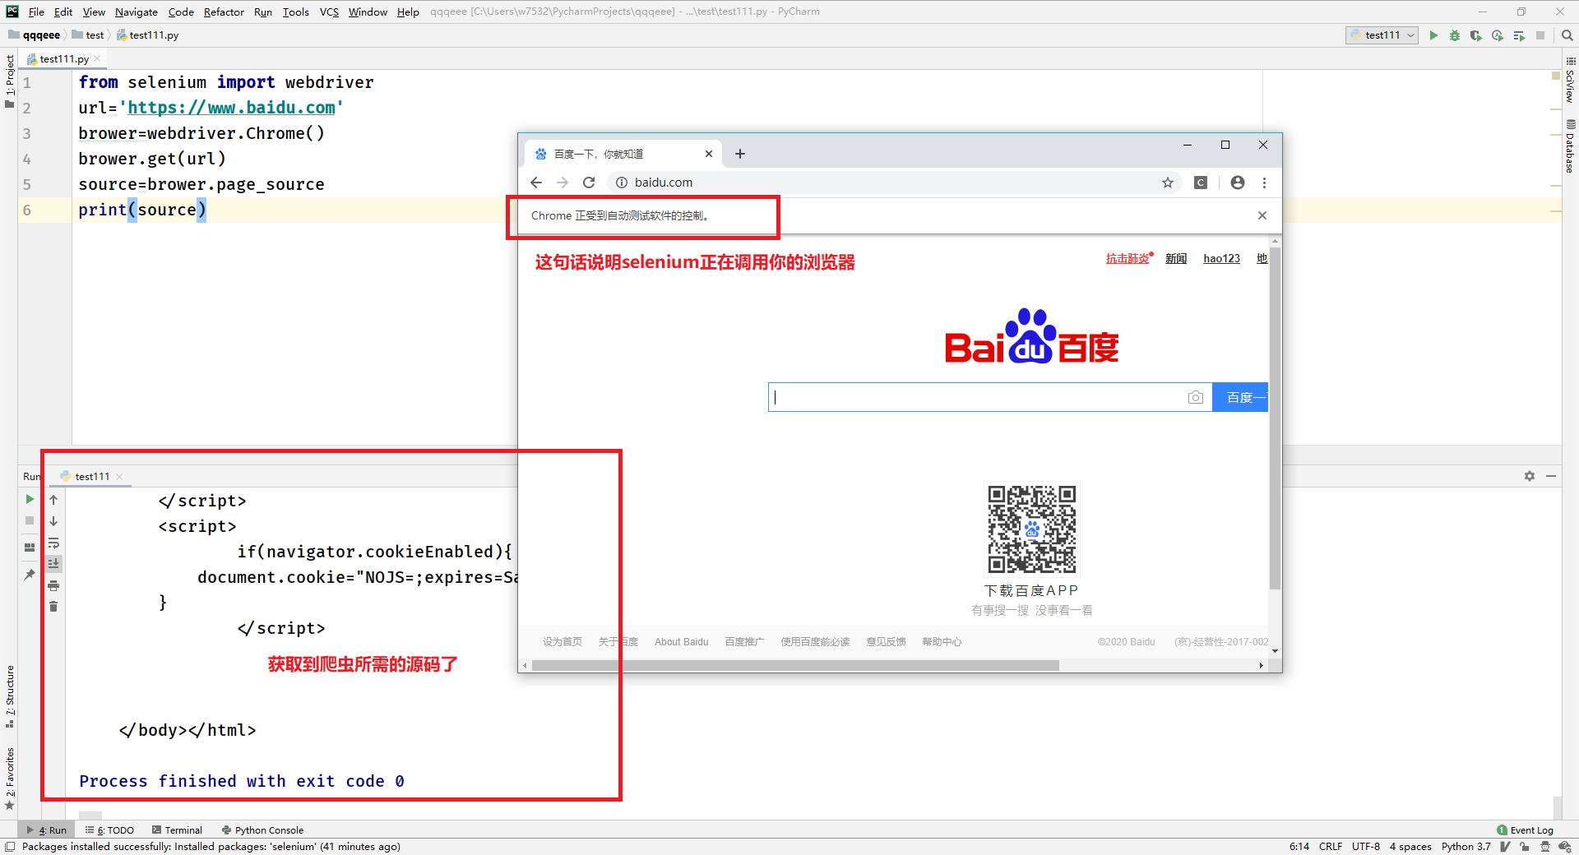Screen dimensions: 1579x855
Task: Select the test111.py editor tab
Action: point(63,59)
